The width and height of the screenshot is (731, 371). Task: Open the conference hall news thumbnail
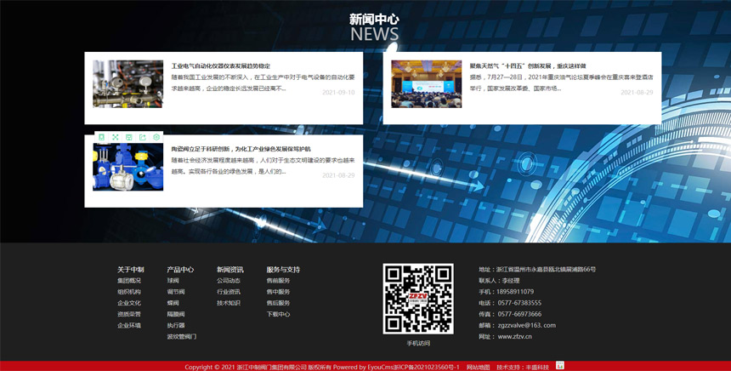coord(426,83)
